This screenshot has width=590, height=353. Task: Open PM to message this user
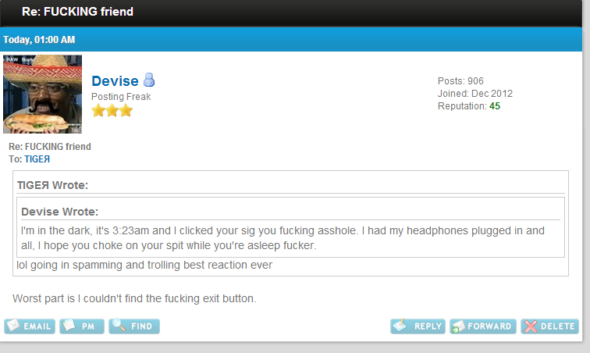[x=82, y=326]
